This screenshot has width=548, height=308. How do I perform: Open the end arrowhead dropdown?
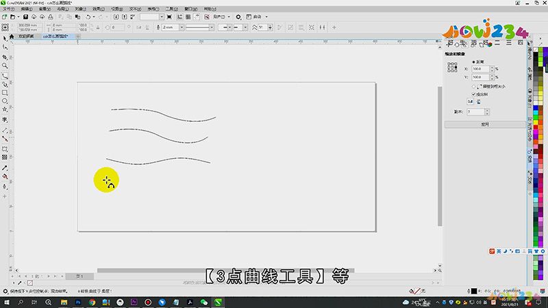tap(245, 27)
